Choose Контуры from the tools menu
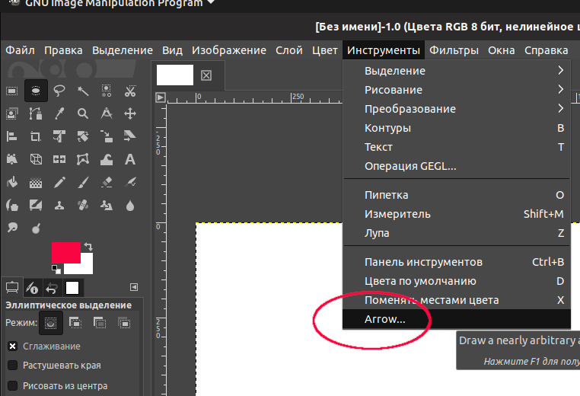Viewport: 580px width, 396px height. coord(457,128)
